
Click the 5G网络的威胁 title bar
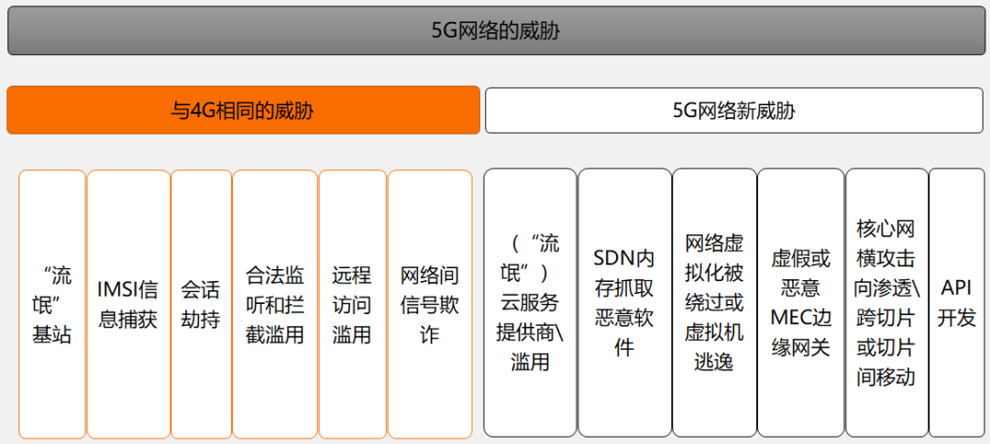(x=496, y=31)
